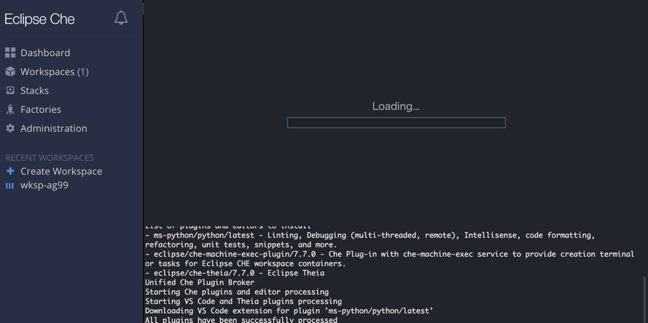Click the 'eclipse/che-machine-exec-plugin/7.7.0' log entry
648x323 pixels.
click(389, 254)
